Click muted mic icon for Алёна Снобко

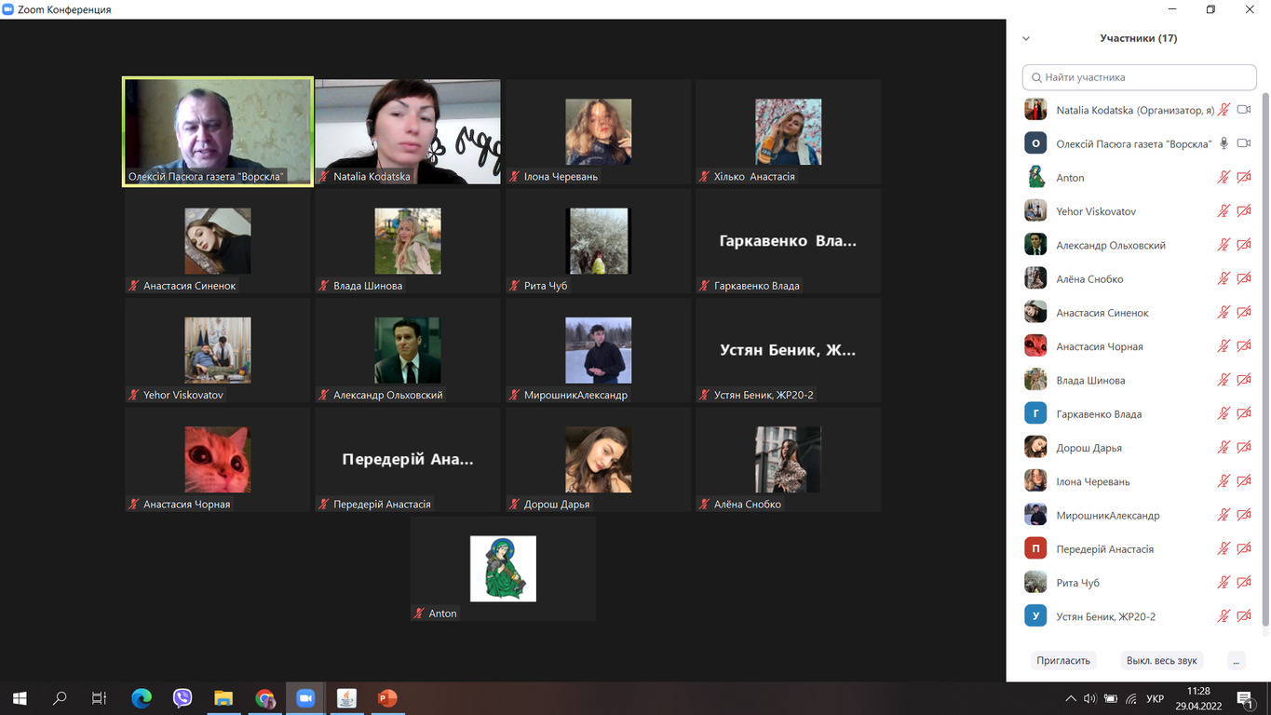point(1224,279)
